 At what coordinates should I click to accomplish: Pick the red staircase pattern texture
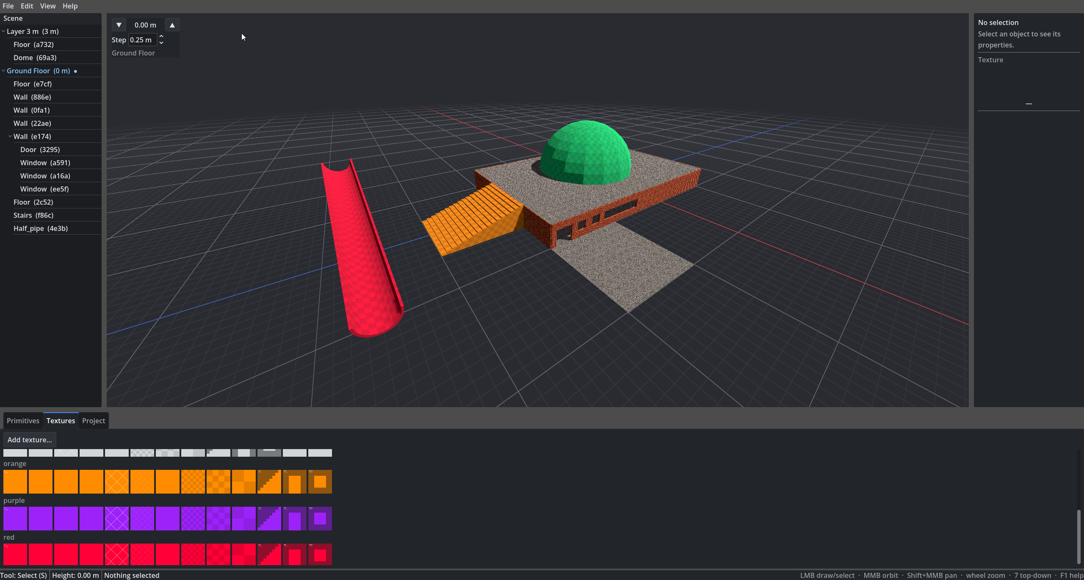pos(269,554)
